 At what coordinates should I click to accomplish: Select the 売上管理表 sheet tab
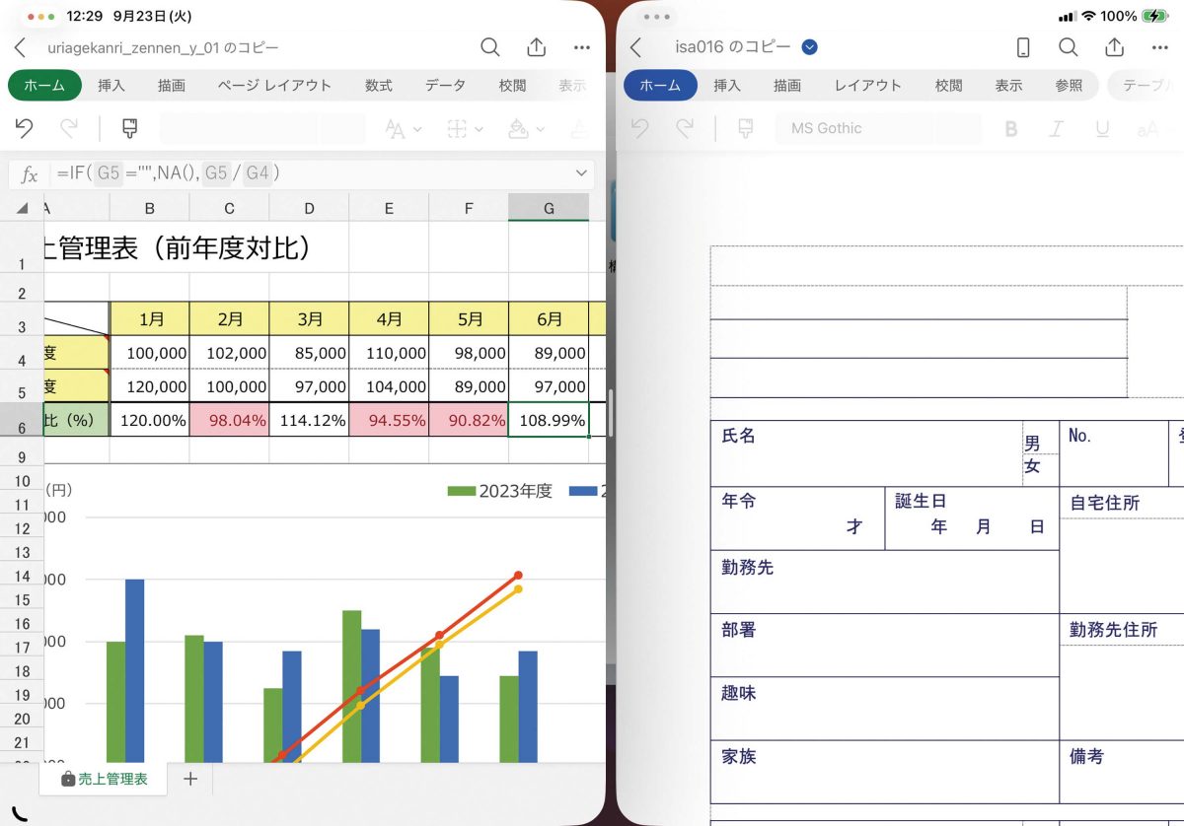point(105,779)
